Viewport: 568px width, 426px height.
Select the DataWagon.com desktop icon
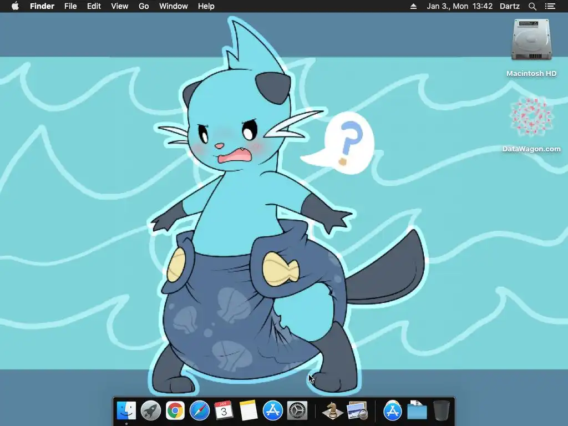531,116
